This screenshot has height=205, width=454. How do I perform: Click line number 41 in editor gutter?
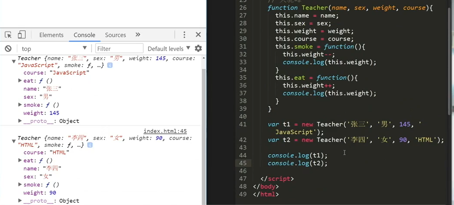coord(243,124)
